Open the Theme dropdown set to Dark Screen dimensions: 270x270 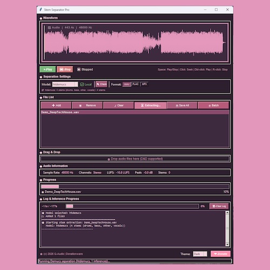200,254
